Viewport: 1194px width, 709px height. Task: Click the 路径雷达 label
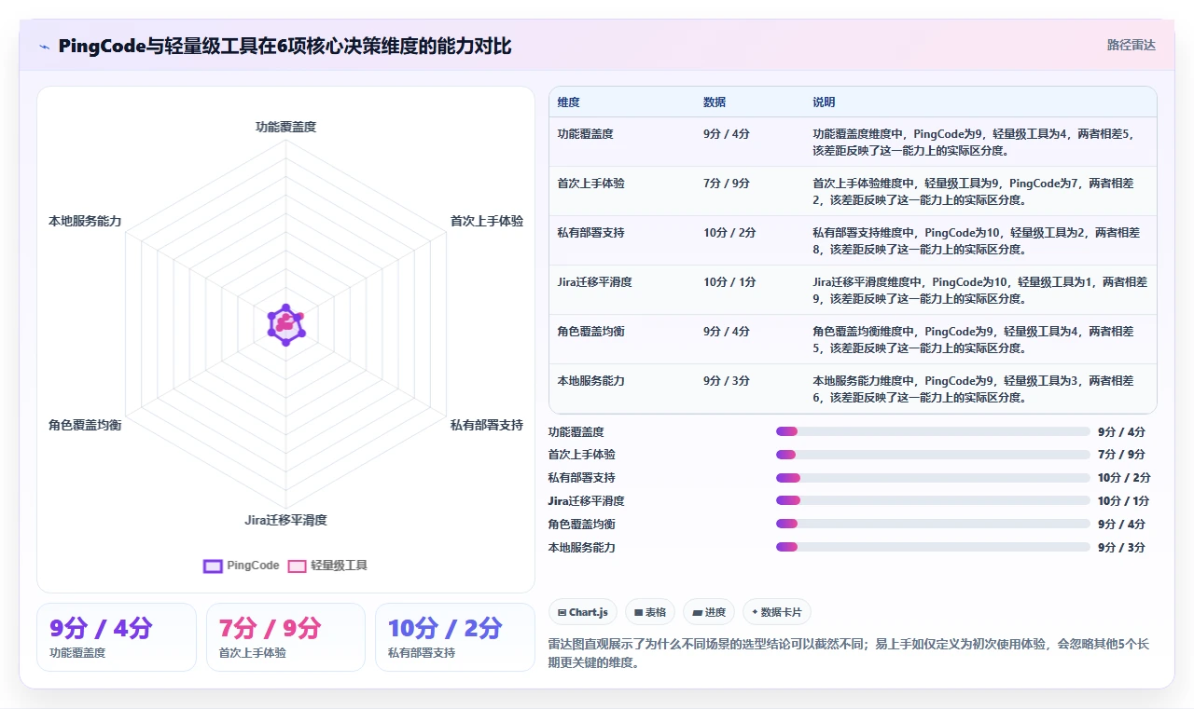point(1132,45)
